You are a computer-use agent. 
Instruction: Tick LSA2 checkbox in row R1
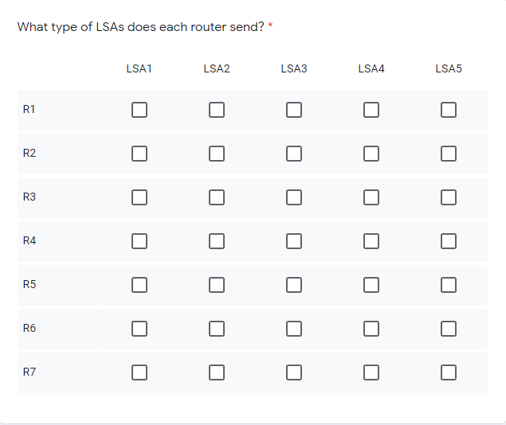(217, 110)
